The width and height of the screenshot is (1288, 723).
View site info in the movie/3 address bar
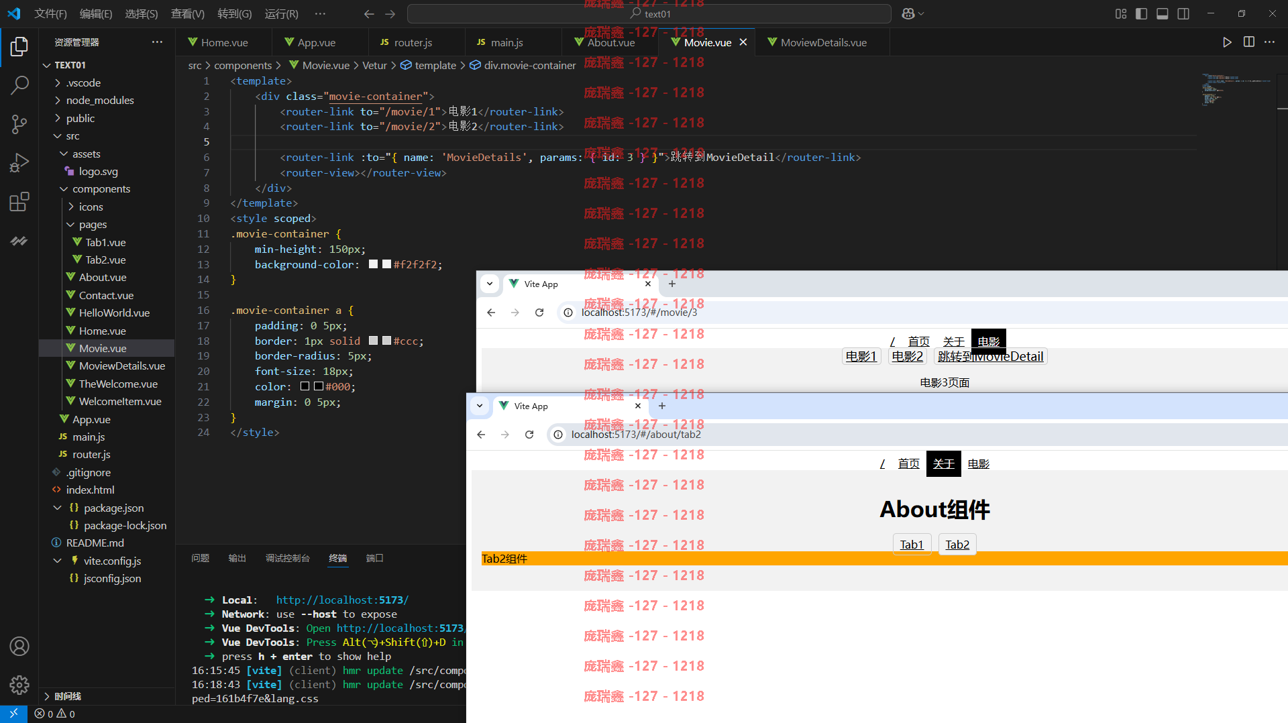pos(568,313)
